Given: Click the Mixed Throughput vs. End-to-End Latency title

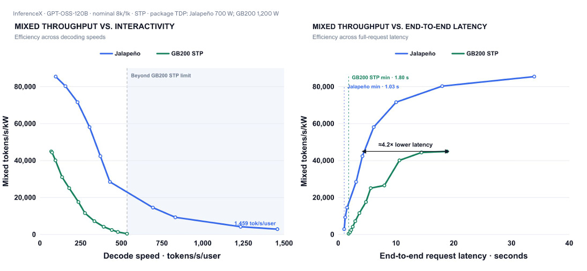Looking at the screenshot, I should click(x=399, y=27).
